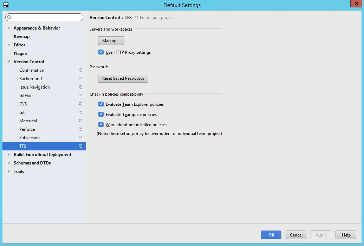Click the 'Checkin policies compatibility' heading

coord(116,94)
